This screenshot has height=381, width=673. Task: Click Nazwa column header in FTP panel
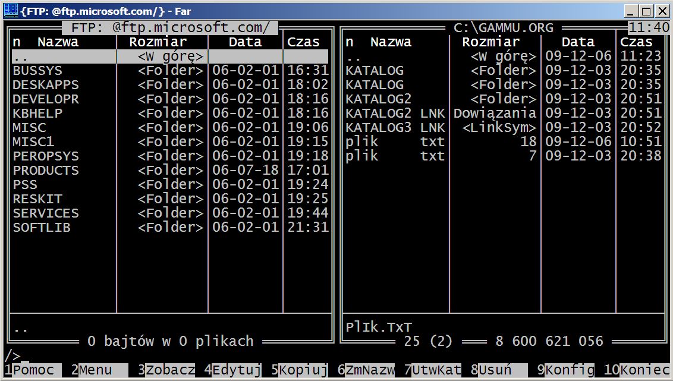click(58, 42)
